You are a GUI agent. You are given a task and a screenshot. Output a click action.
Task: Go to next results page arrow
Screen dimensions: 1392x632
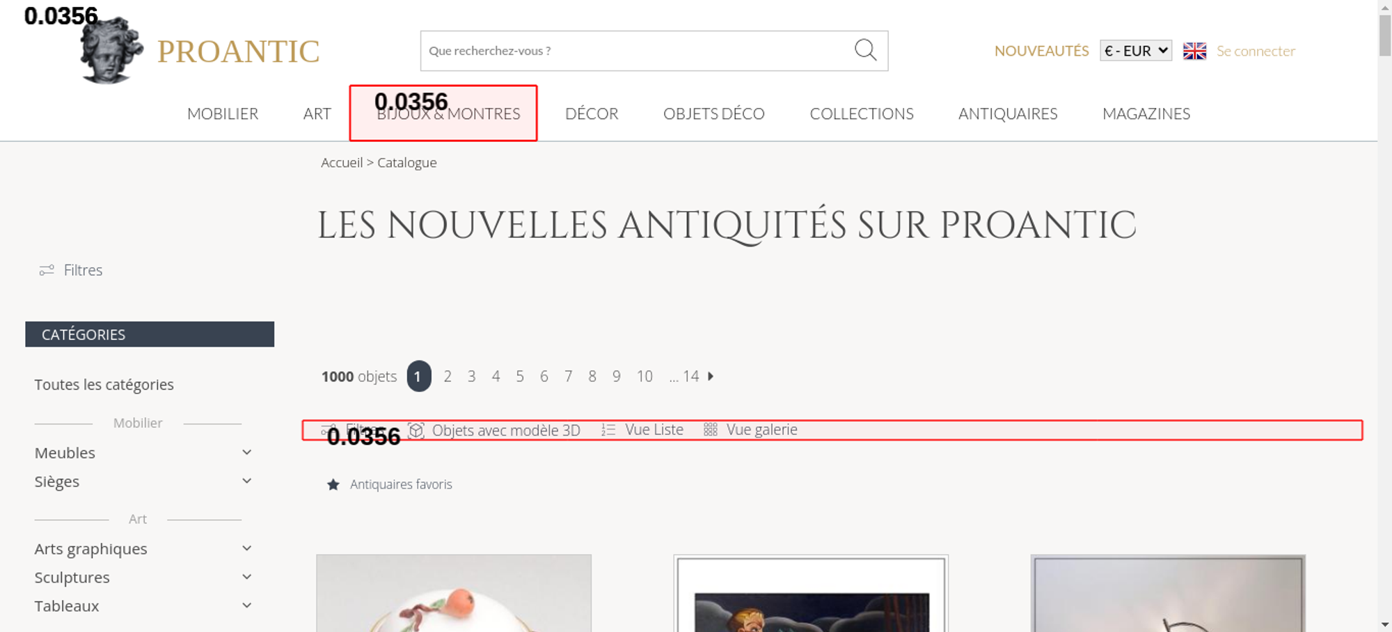[711, 377]
